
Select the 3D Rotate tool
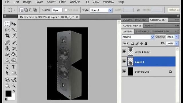(7, 80)
